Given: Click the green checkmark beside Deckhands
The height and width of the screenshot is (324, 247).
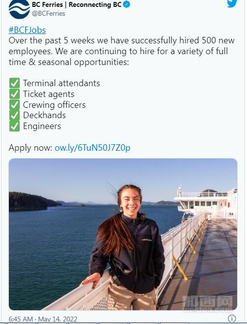Looking at the screenshot, I should [14, 115].
